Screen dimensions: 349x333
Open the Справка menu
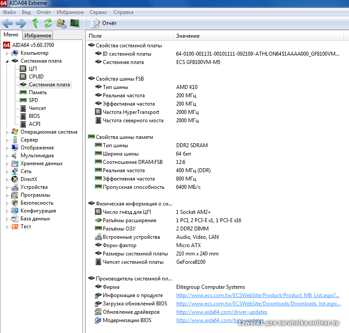(x=123, y=12)
